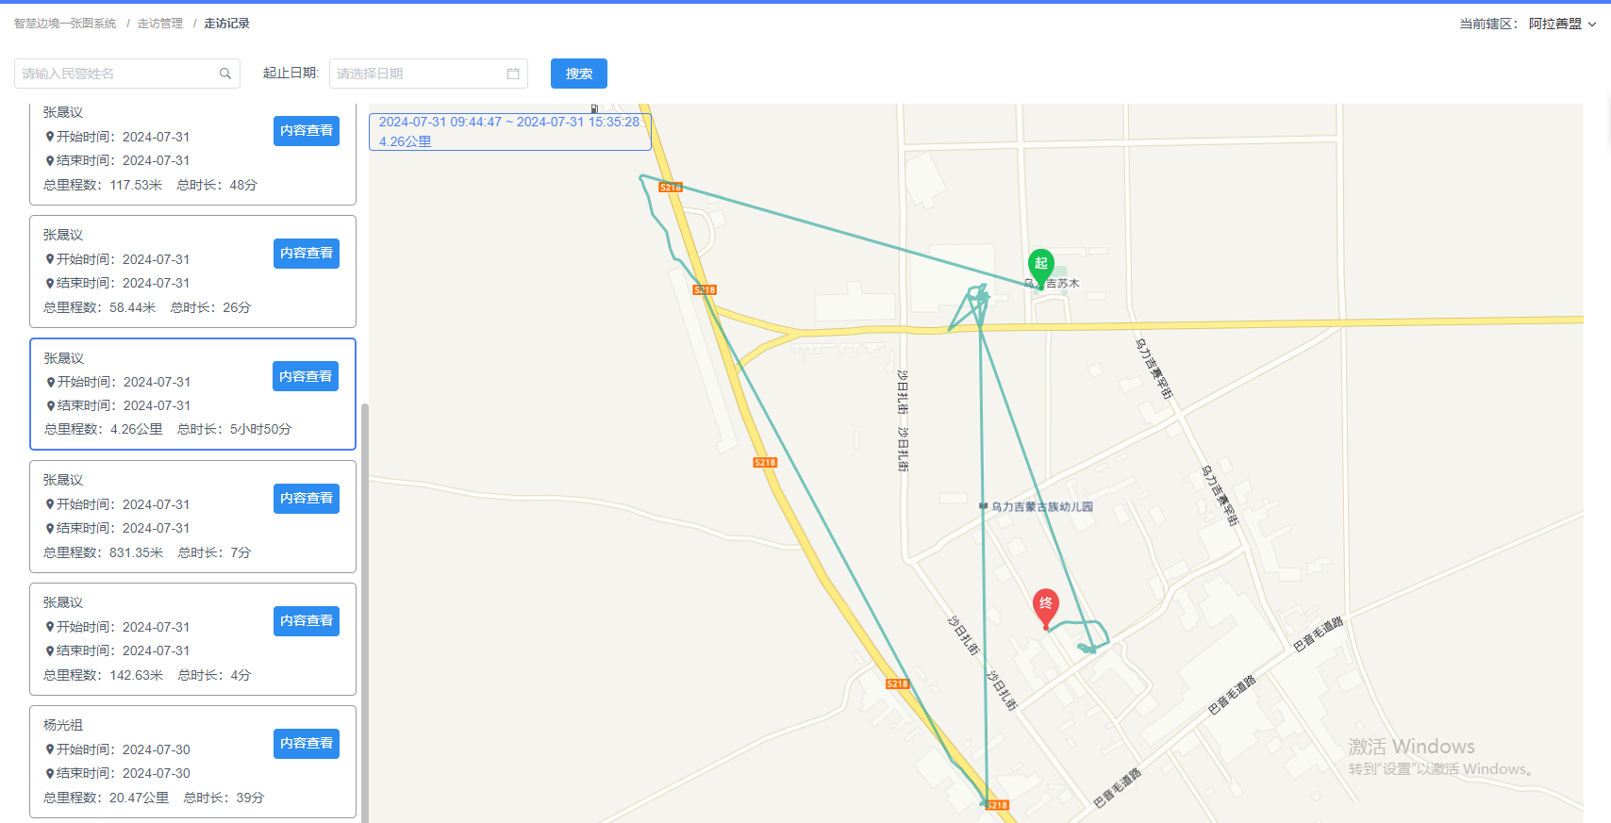Viewport: 1611px width, 823px height.
Task: Click the calendar icon in date field
Action: (x=513, y=74)
